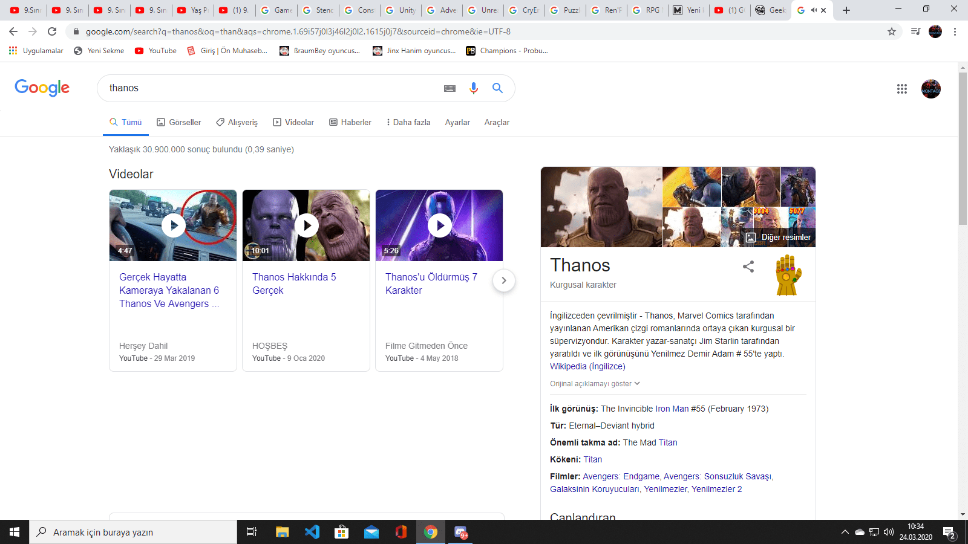Screen dimensions: 968x544
Task: Open the Chrome three-dot menu
Action: click(x=955, y=31)
